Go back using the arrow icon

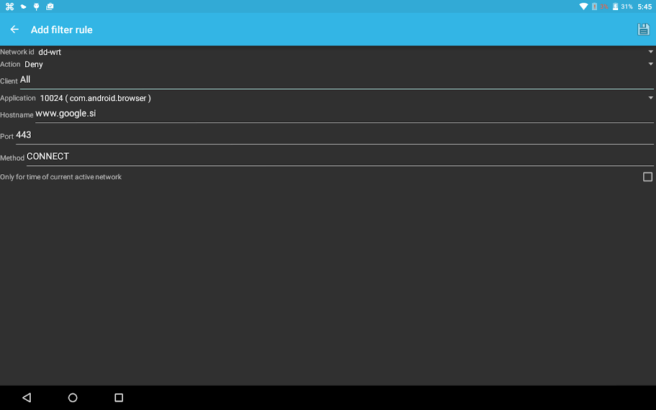pyautogui.click(x=15, y=29)
